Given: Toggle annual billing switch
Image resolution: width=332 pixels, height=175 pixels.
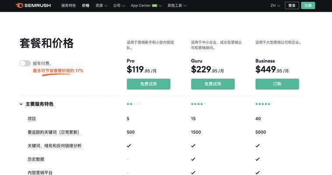Looking at the screenshot, I should (25, 63).
